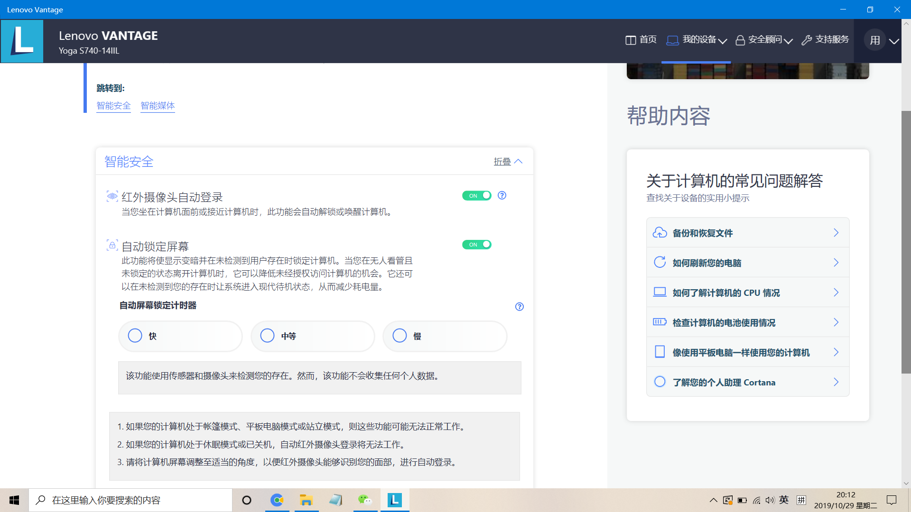Click the laptop icon by CPU 情况
The image size is (911, 512).
tap(660, 292)
